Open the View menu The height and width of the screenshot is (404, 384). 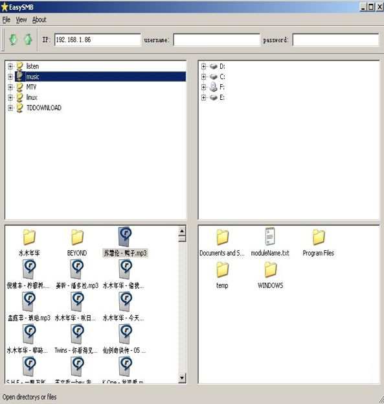pyautogui.click(x=21, y=20)
